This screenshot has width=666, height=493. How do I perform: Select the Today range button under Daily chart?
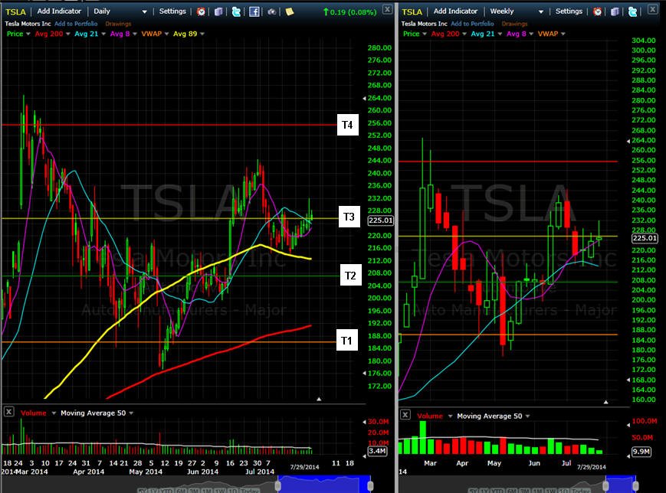pos(249,491)
